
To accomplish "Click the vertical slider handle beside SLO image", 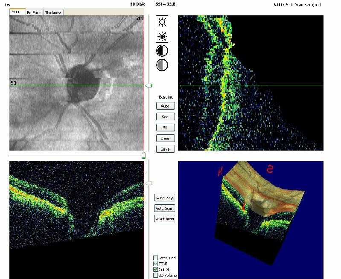I will pyautogui.click(x=149, y=86).
